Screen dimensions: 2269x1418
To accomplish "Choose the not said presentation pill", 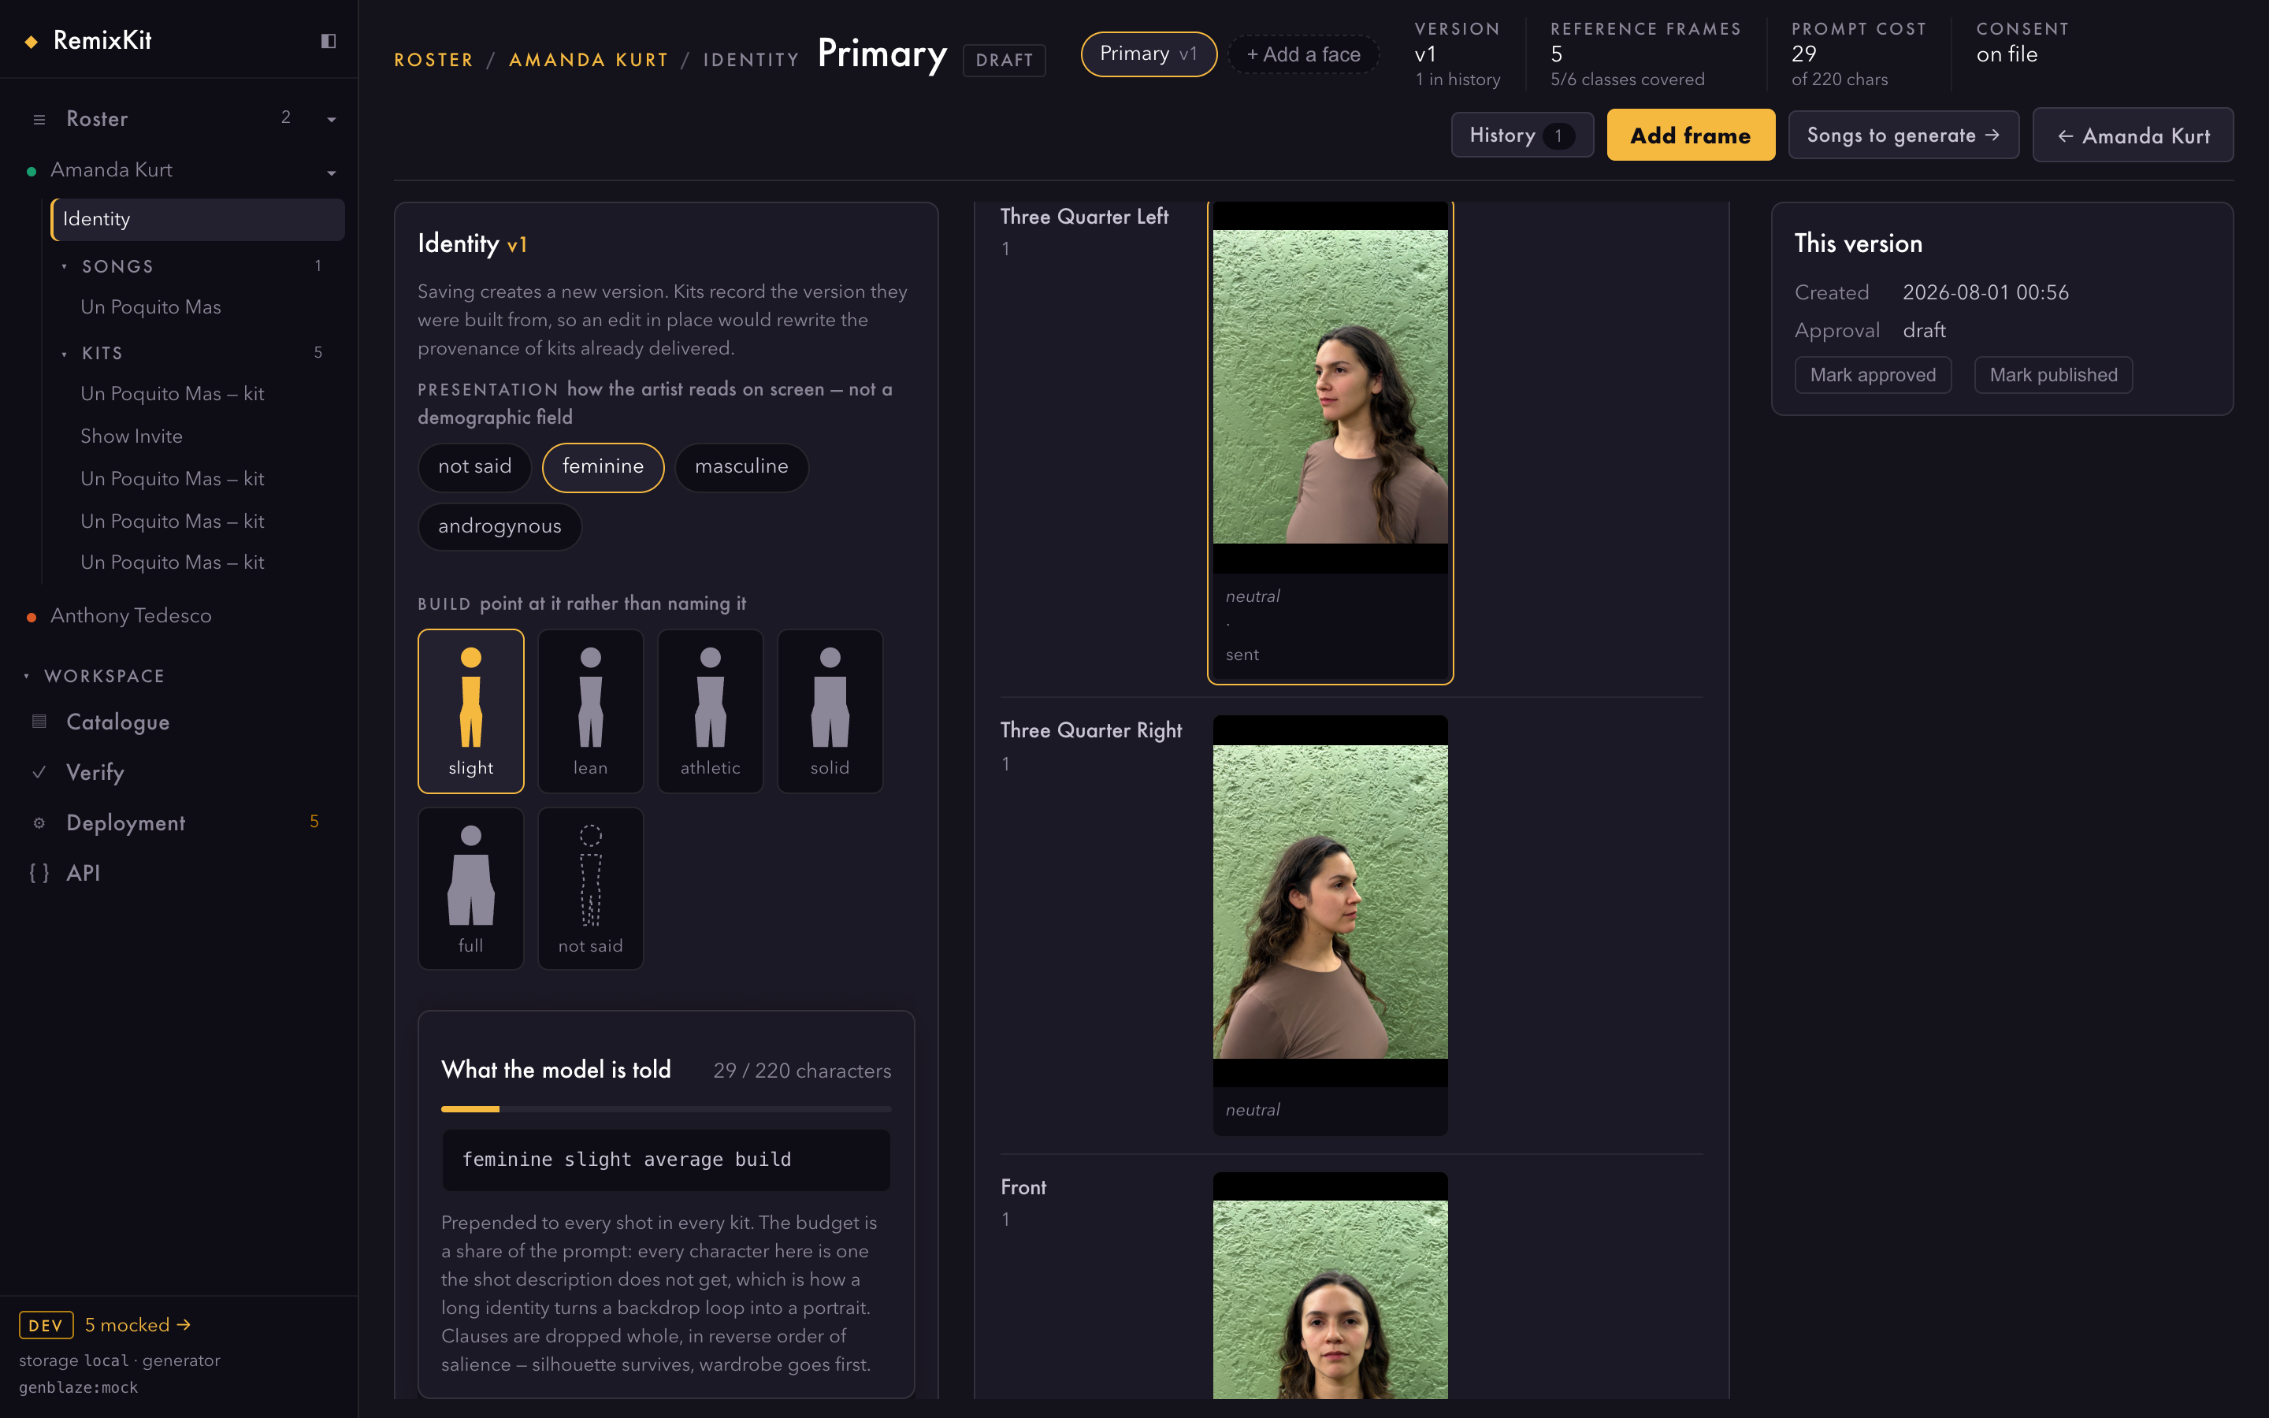I will click(474, 467).
